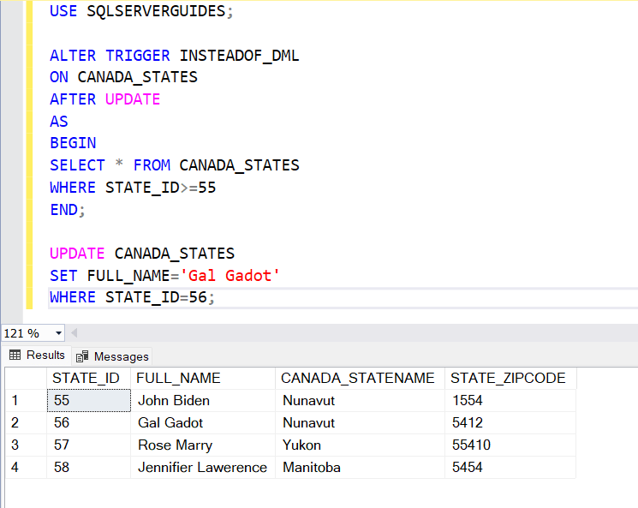Click the Yukon cell
The image size is (638, 508).
(x=360, y=445)
